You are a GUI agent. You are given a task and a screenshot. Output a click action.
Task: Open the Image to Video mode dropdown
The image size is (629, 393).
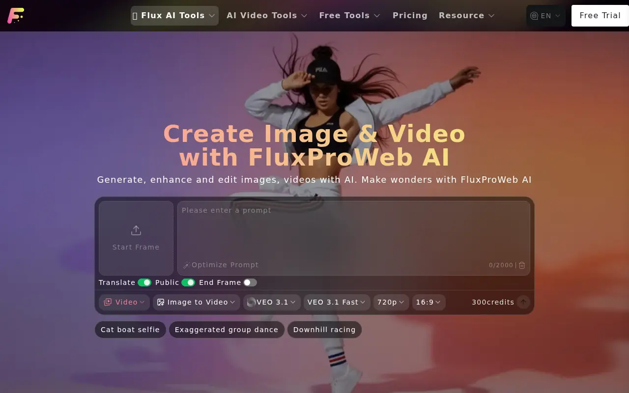[x=197, y=302]
